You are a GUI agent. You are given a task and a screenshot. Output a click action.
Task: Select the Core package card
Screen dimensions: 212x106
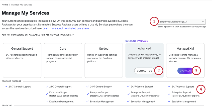tap(63, 60)
